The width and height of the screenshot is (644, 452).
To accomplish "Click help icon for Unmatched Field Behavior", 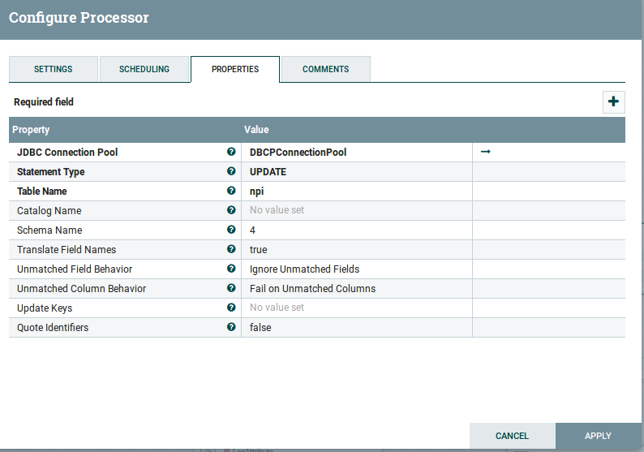I will pos(231,269).
